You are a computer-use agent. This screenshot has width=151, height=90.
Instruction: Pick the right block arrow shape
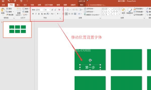pos(114,12)
